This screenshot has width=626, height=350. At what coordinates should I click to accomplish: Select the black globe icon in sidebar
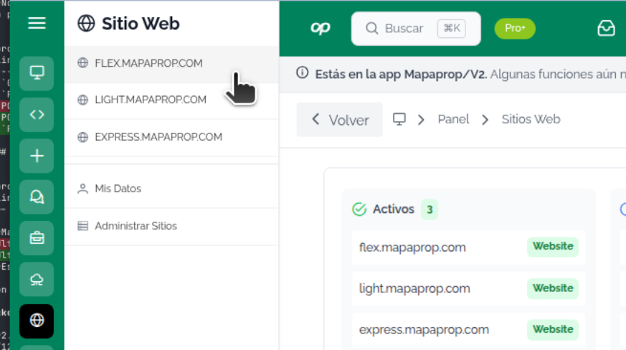[37, 321]
